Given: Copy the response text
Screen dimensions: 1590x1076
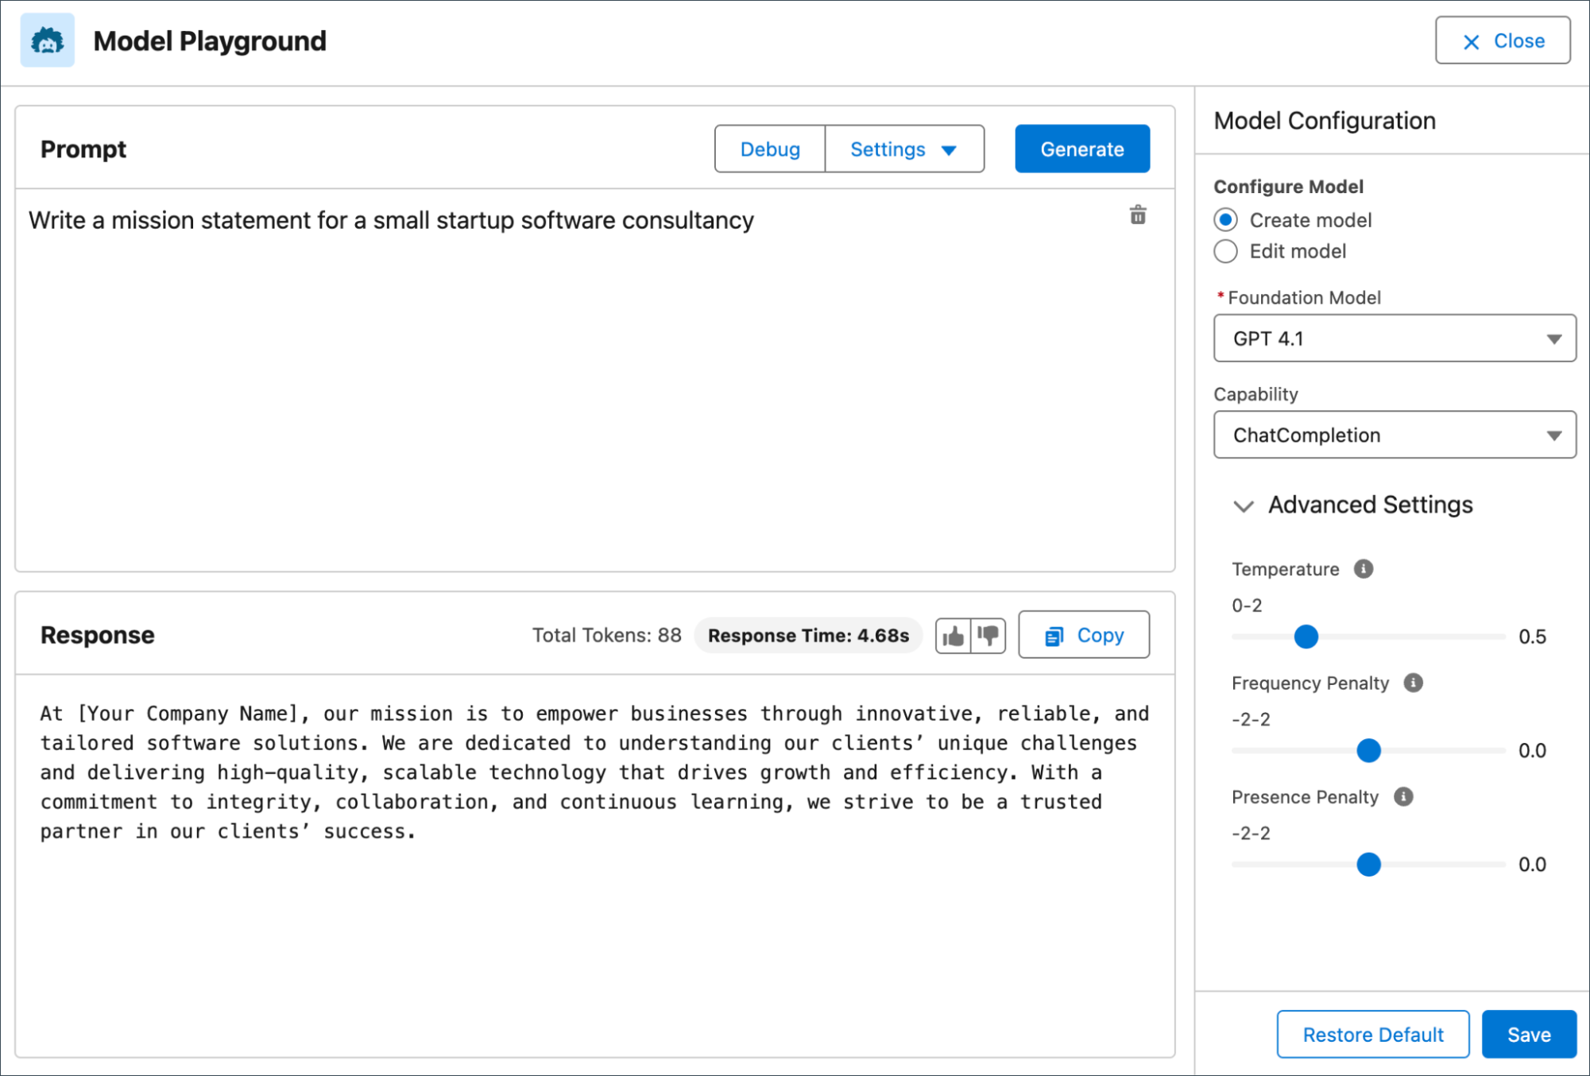Looking at the screenshot, I should point(1083,635).
